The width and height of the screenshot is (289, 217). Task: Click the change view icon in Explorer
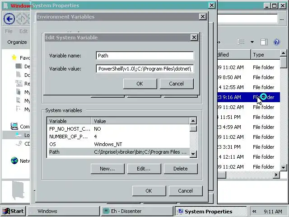point(241,42)
